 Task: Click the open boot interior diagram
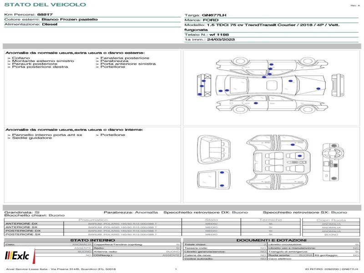tap(214, 150)
